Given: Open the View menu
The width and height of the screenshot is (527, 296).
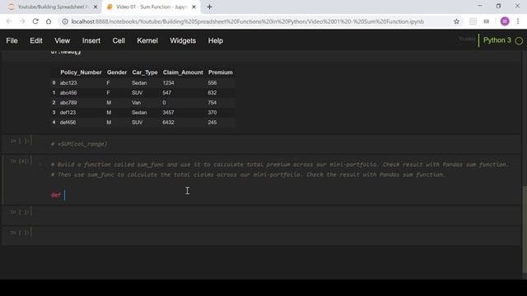Looking at the screenshot, I should click(x=63, y=40).
